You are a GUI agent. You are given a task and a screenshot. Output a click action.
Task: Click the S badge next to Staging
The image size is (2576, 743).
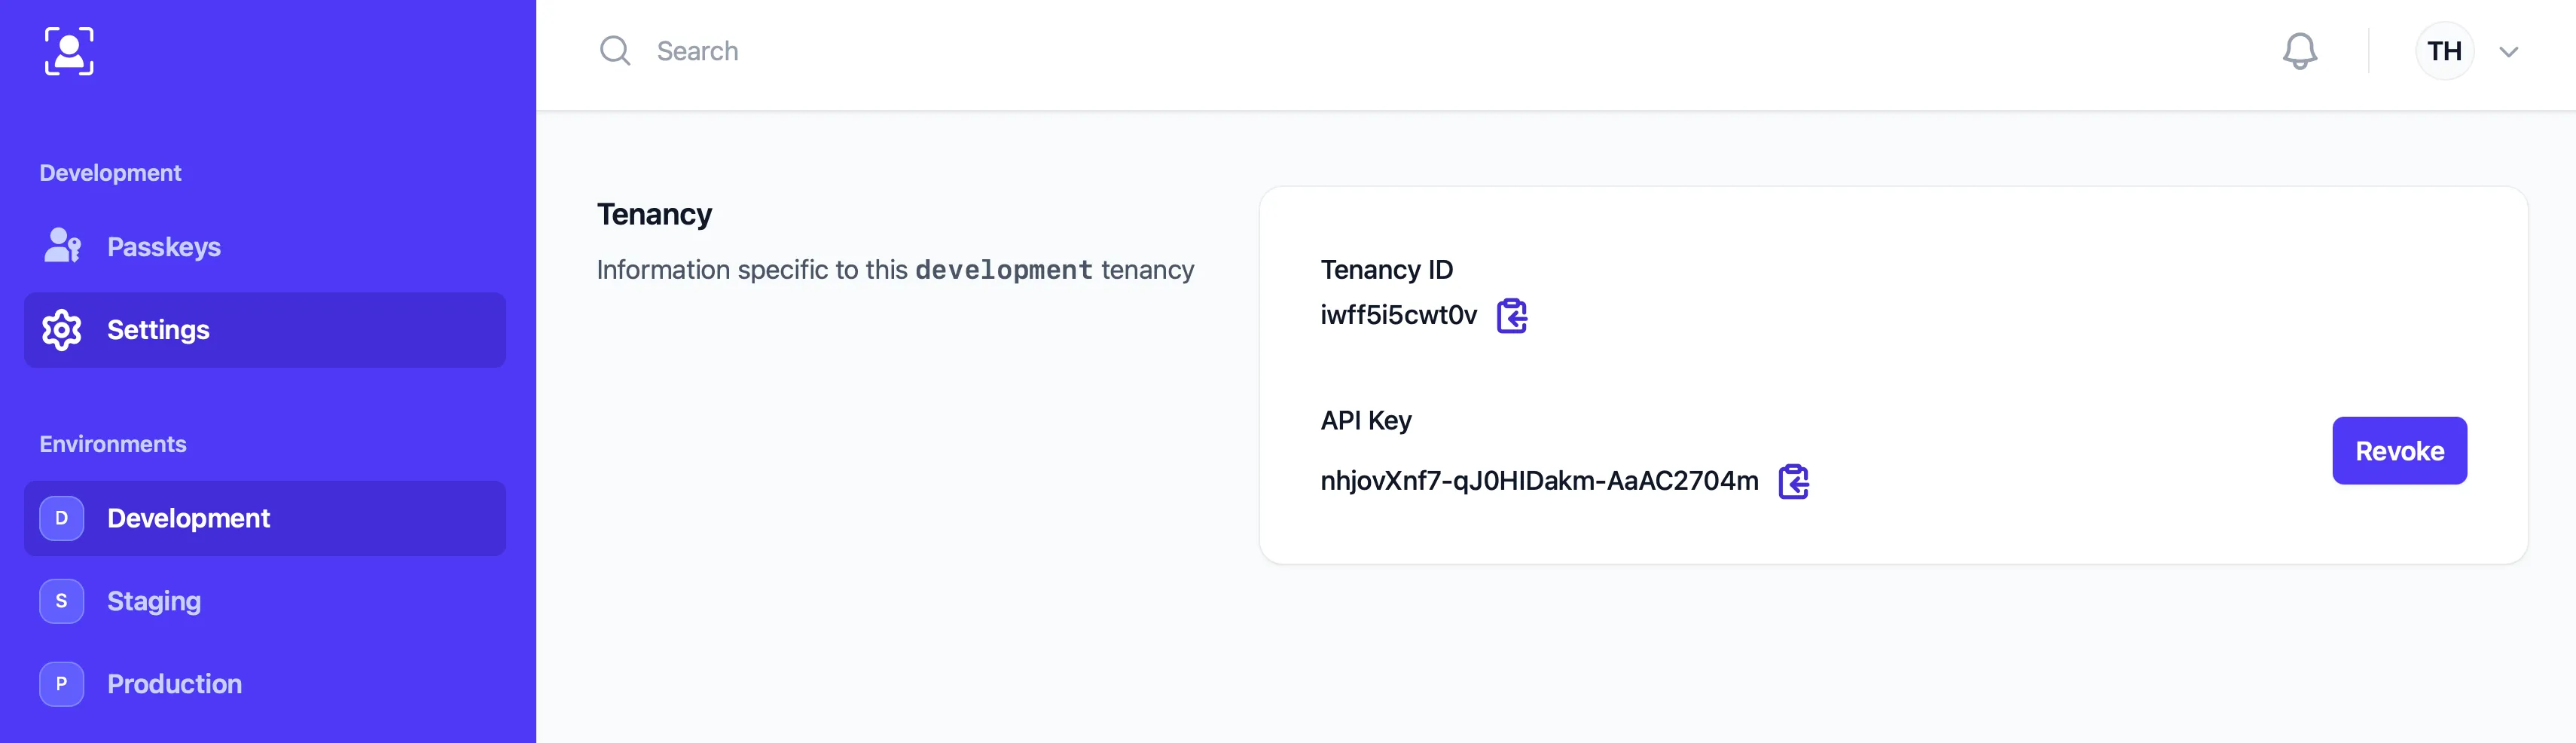61,601
